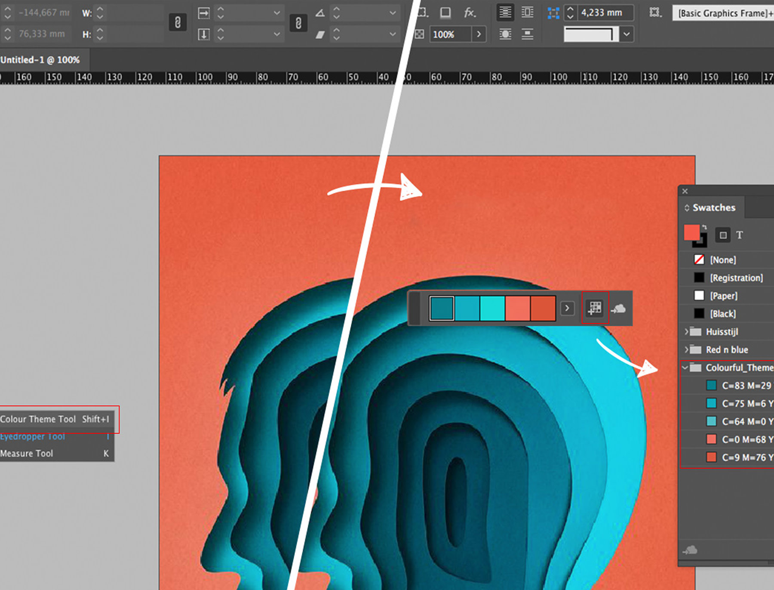The height and width of the screenshot is (590, 774).
Task: Expand the Red n blue colour group
Action: point(686,349)
